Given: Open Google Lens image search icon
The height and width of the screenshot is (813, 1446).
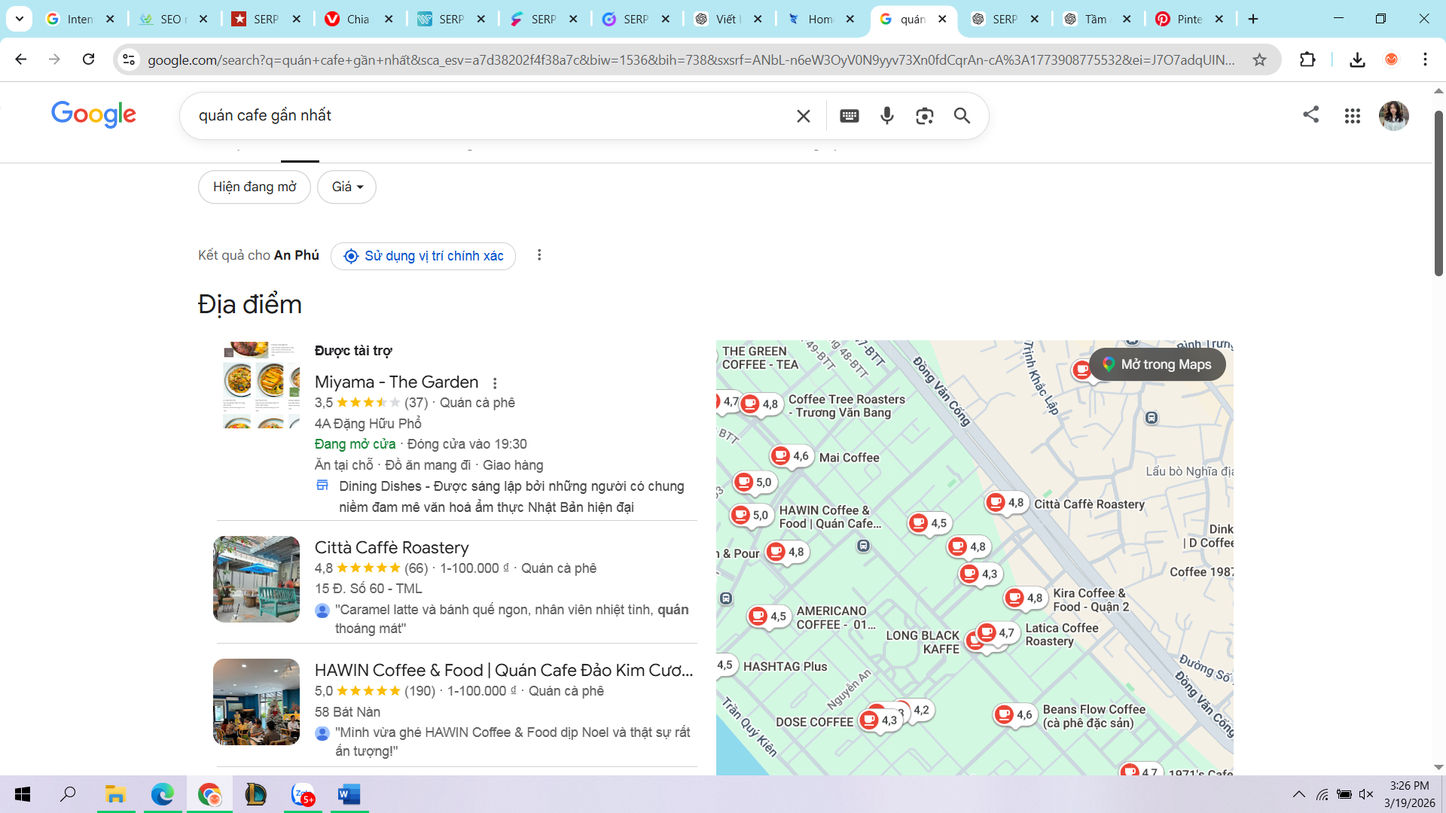Looking at the screenshot, I should [924, 115].
